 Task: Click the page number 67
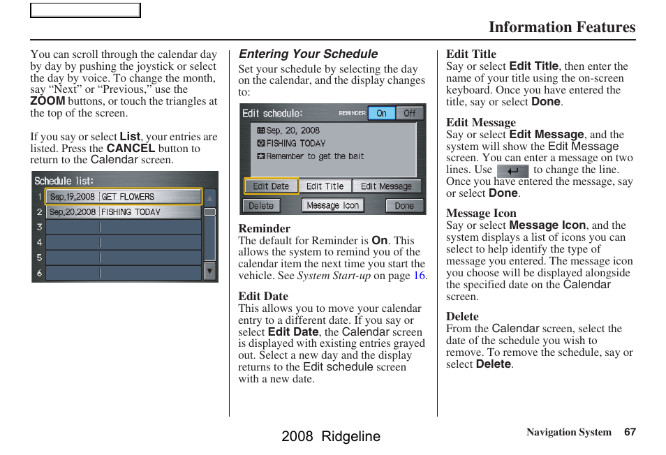tap(630, 432)
